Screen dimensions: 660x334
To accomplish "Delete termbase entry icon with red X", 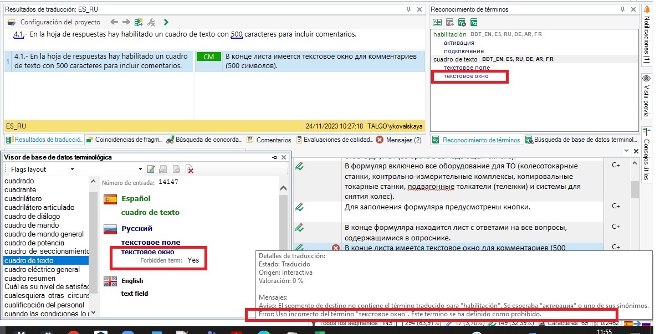I will pyautogui.click(x=190, y=169).
